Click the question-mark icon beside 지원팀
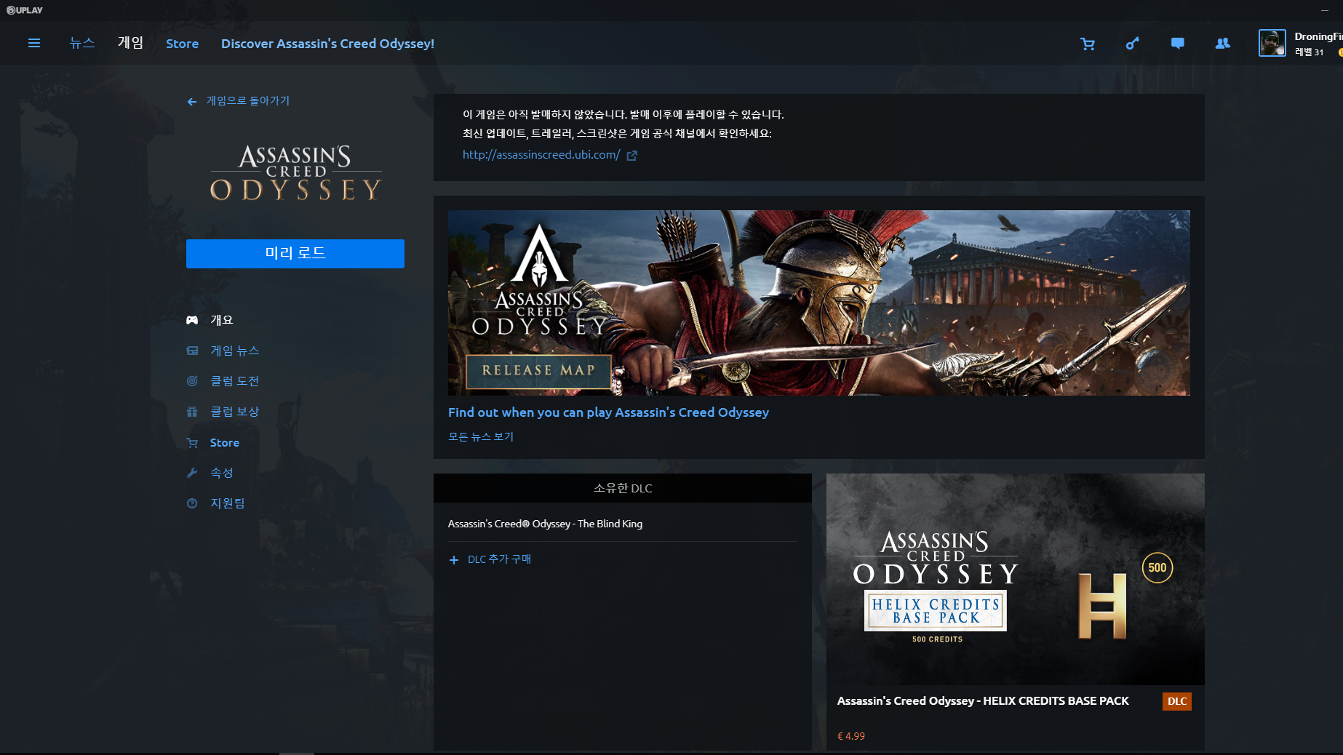Viewport: 1343px width, 755px height. (192, 503)
